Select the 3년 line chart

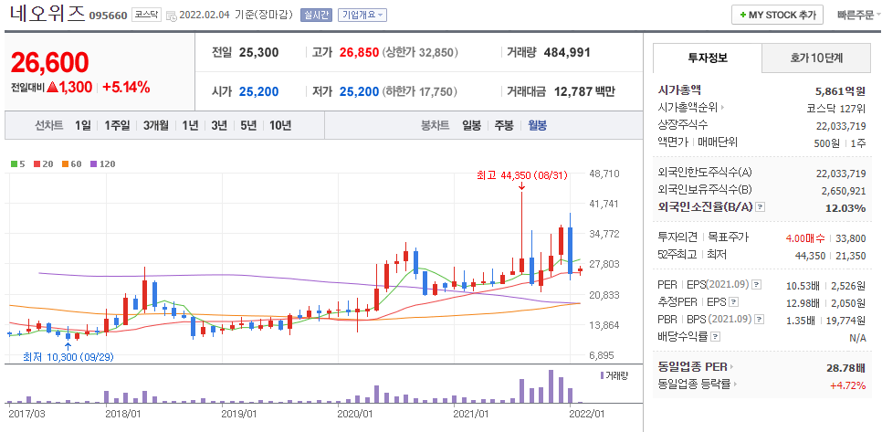pyautogui.click(x=219, y=125)
